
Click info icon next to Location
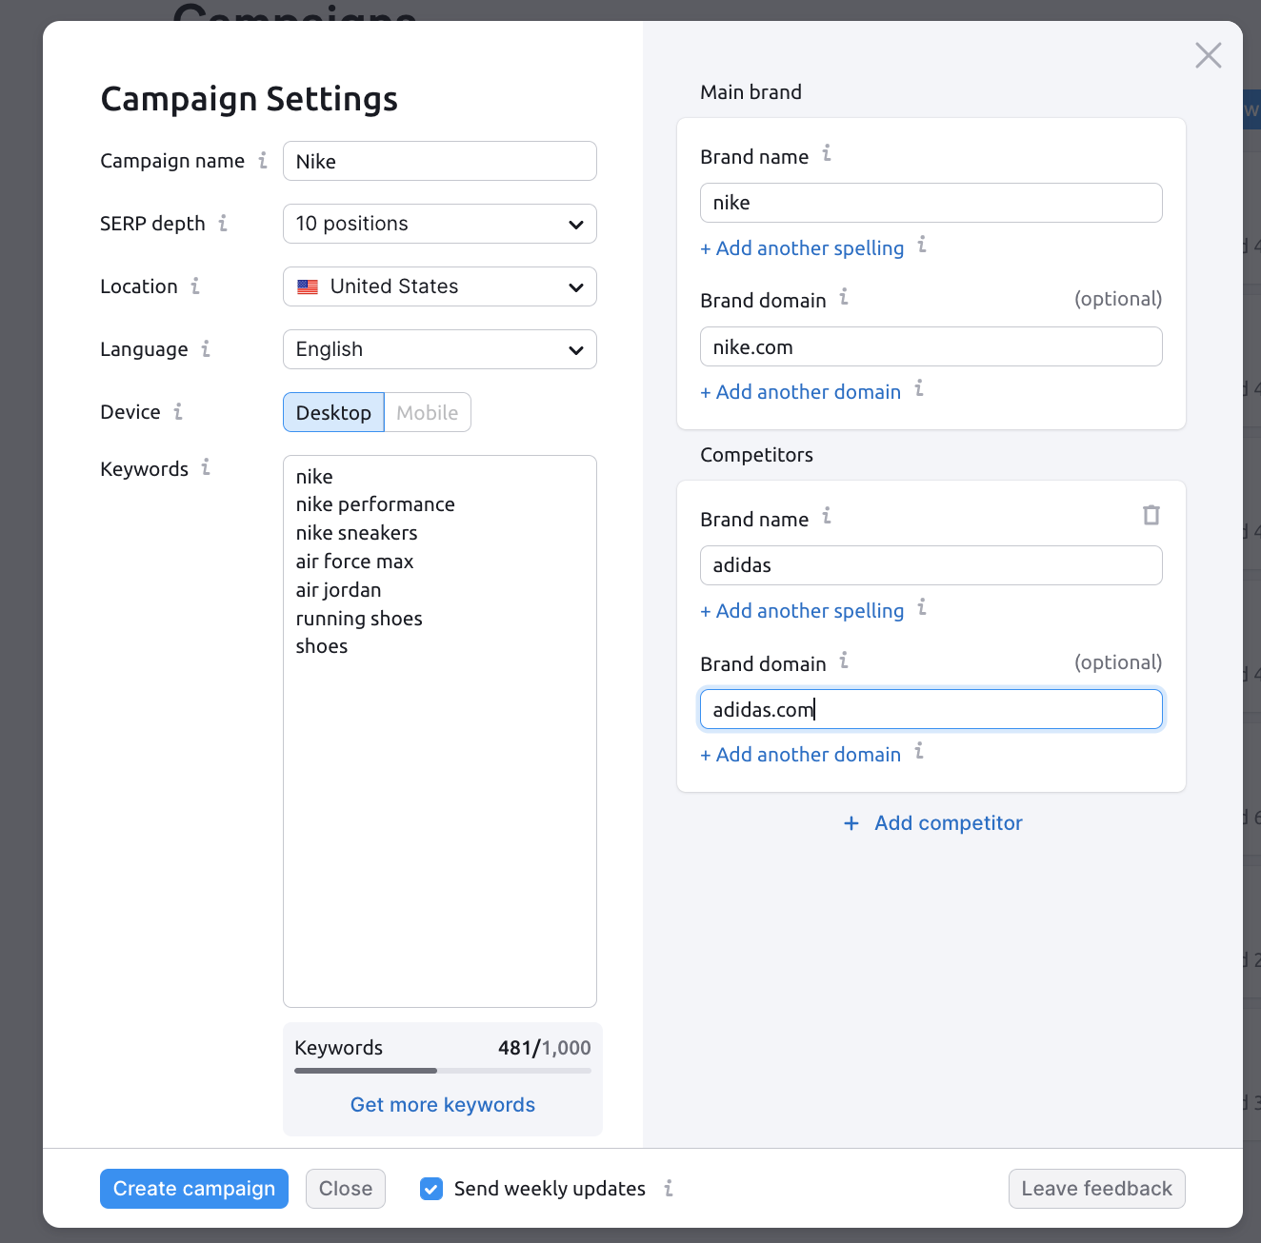pyautogui.click(x=195, y=286)
